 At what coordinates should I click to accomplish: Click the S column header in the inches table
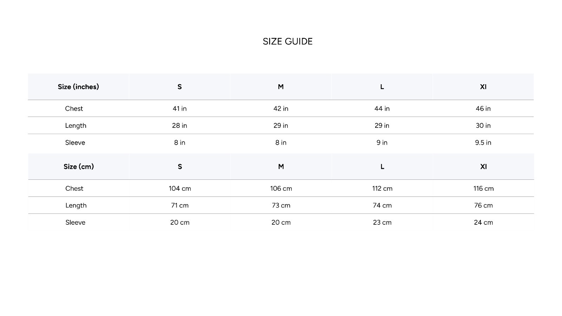coord(179,87)
